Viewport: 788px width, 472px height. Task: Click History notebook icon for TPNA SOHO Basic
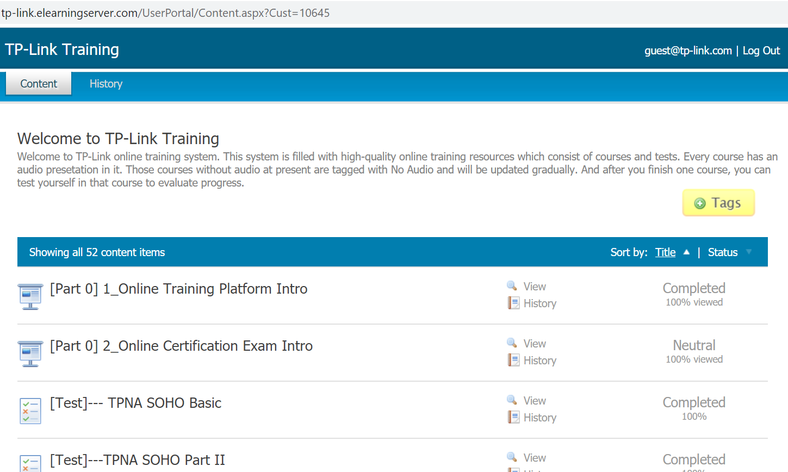513,417
